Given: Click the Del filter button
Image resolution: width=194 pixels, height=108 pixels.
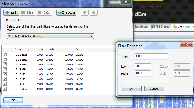Looking at the screenshot, I should 44,13.
